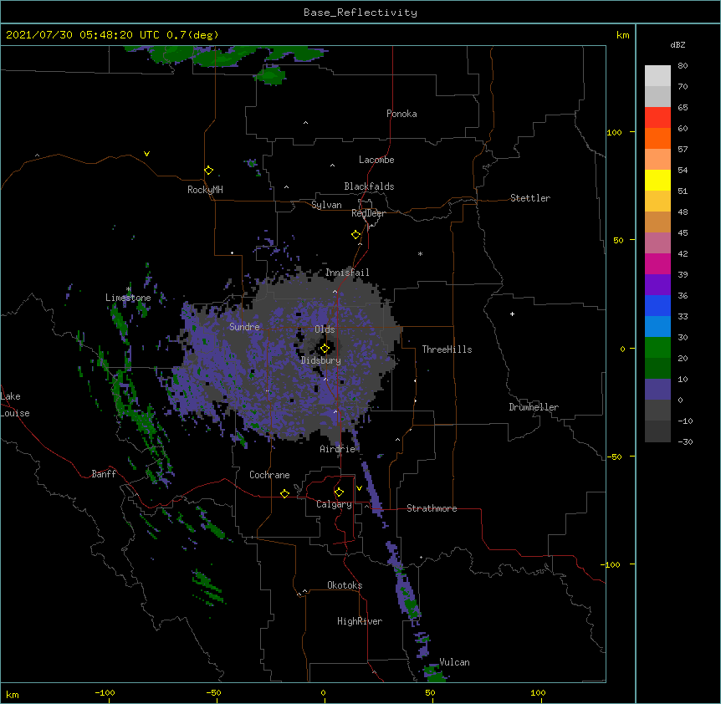
Task: Select the Drumheller city label
Action: pyautogui.click(x=534, y=407)
